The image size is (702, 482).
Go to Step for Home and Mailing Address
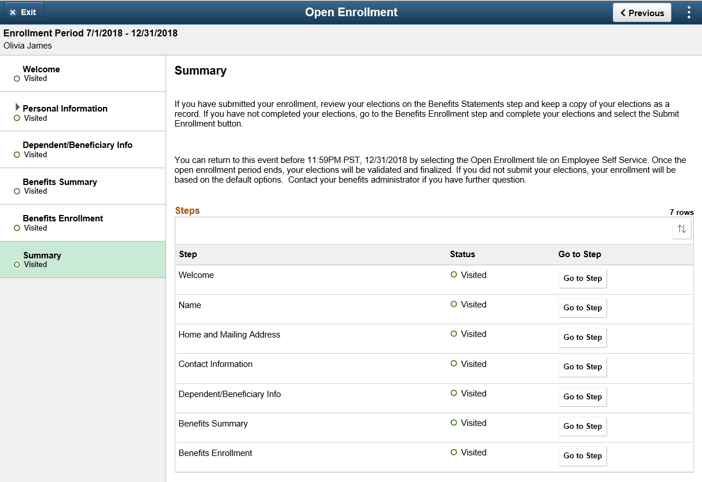click(x=582, y=337)
